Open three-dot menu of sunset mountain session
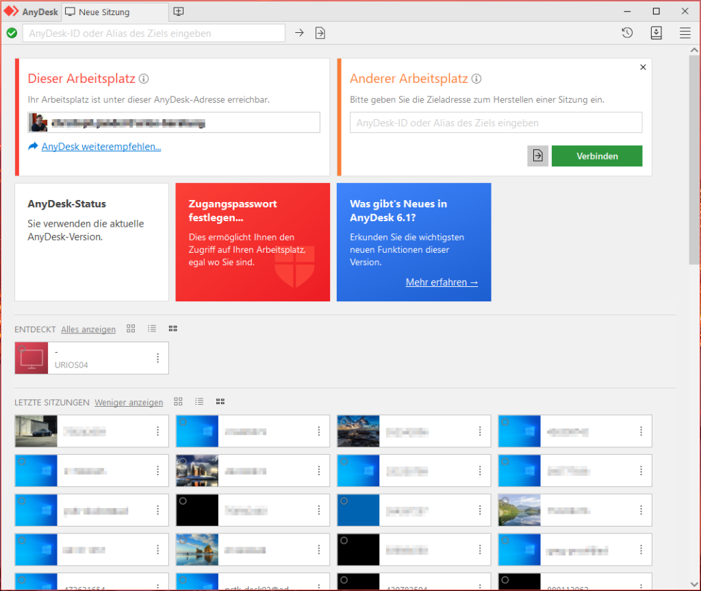 pos(480,431)
